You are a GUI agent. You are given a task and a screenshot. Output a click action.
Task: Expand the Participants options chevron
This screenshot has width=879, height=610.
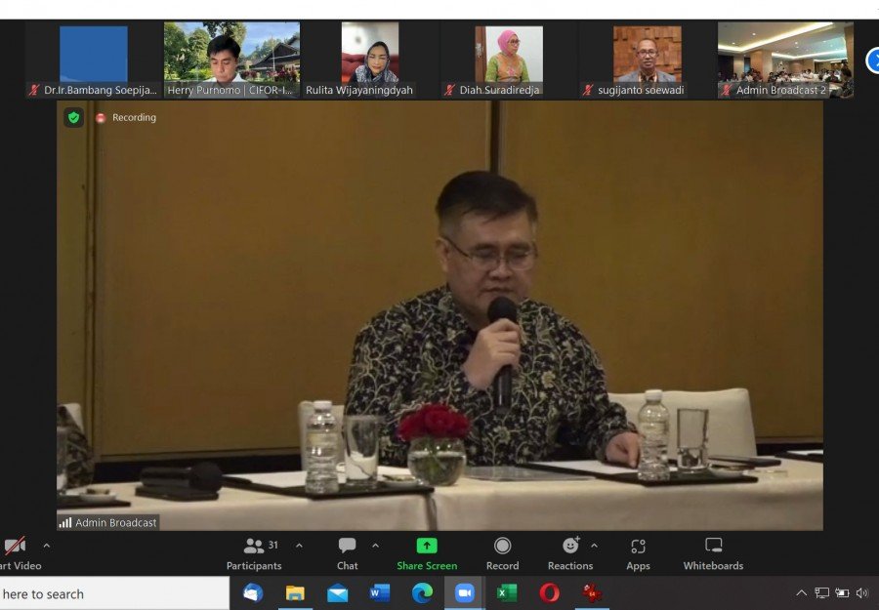coord(300,546)
